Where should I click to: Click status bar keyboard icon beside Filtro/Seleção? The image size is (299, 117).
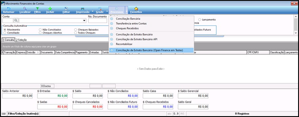point(4,113)
